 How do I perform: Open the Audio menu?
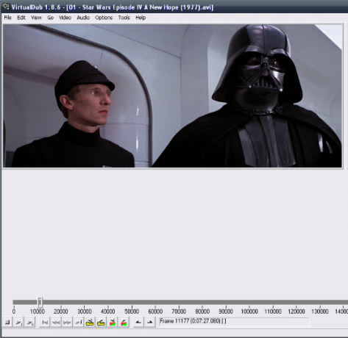[x=83, y=18]
